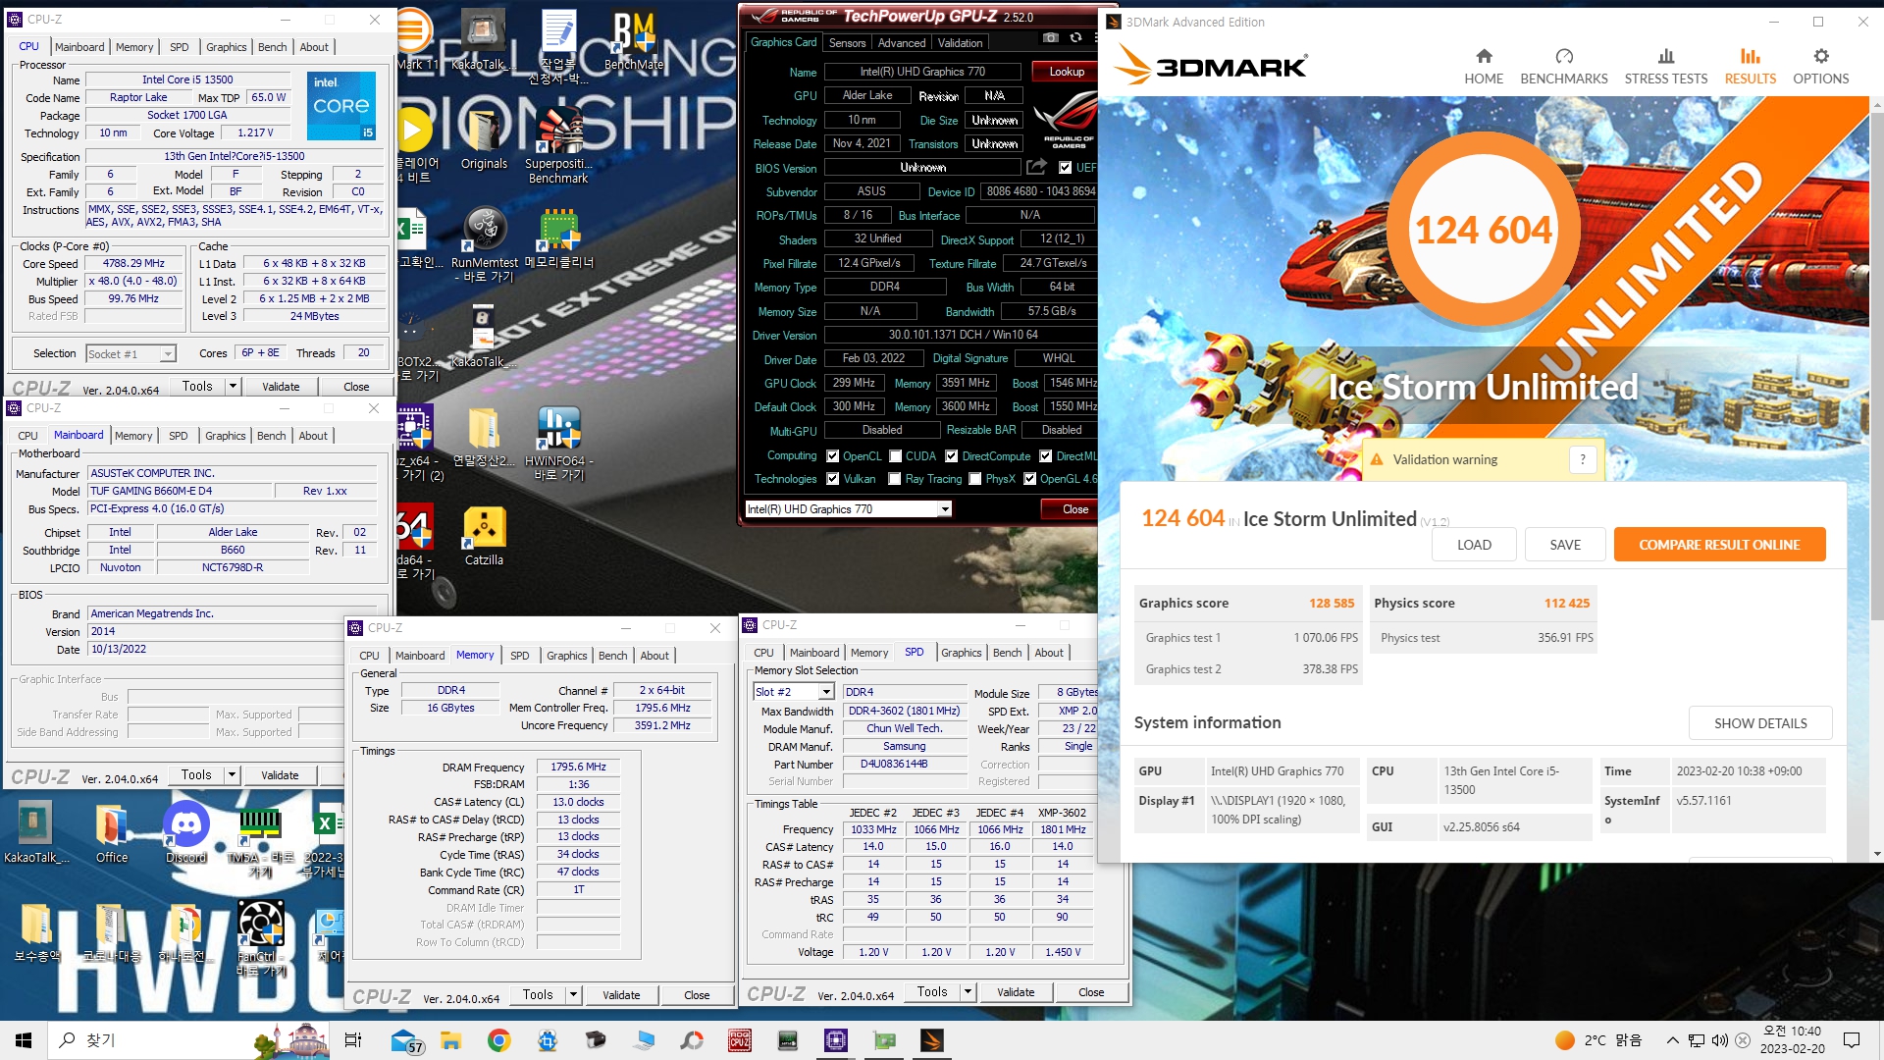Image resolution: width=1884 pixels, height=1060 pixels.
Task: Open the OPTIONS tab in 3DMark
Action: (x=1821, y=67)
